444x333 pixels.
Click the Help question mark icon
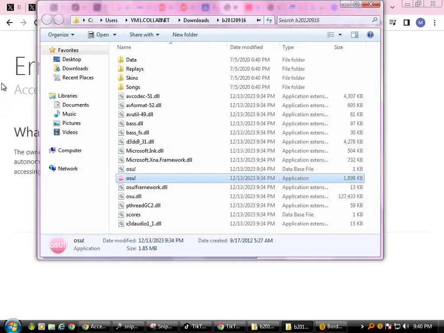tap(370, 35)
